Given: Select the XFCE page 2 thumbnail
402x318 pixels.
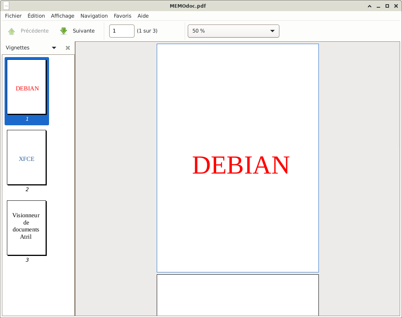Looking at the screenshot, I should 27,157.
